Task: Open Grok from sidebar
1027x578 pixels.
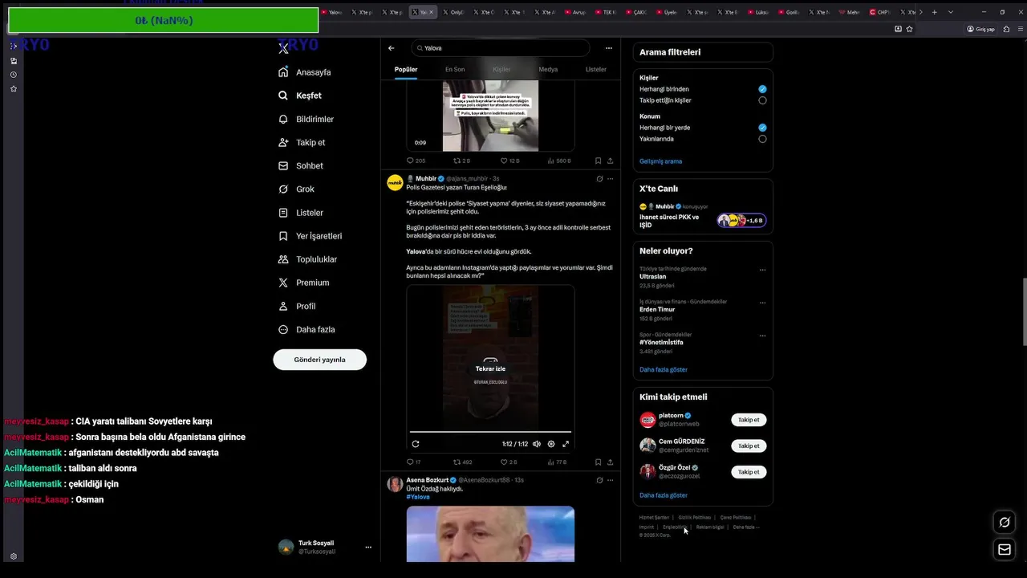Action: (296, 189)
